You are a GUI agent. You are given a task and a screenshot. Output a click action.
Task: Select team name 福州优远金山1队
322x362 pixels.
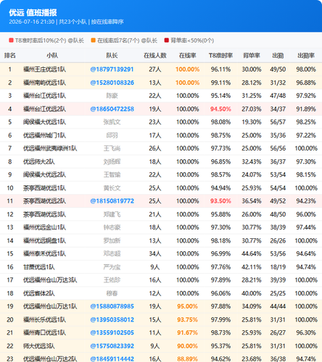[44, 227]
